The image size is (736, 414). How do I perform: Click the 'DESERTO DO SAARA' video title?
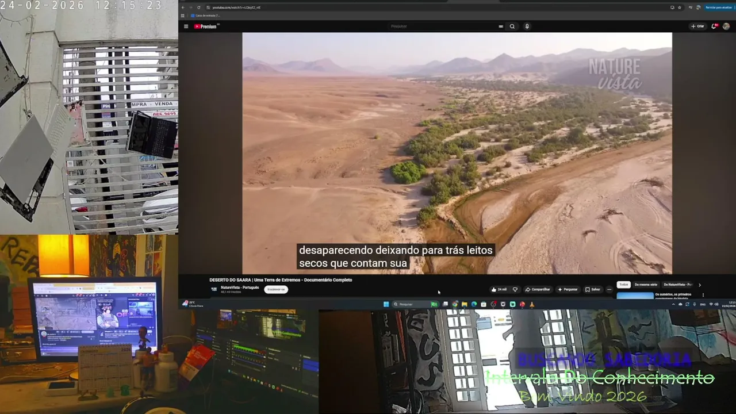click(281, 280)
